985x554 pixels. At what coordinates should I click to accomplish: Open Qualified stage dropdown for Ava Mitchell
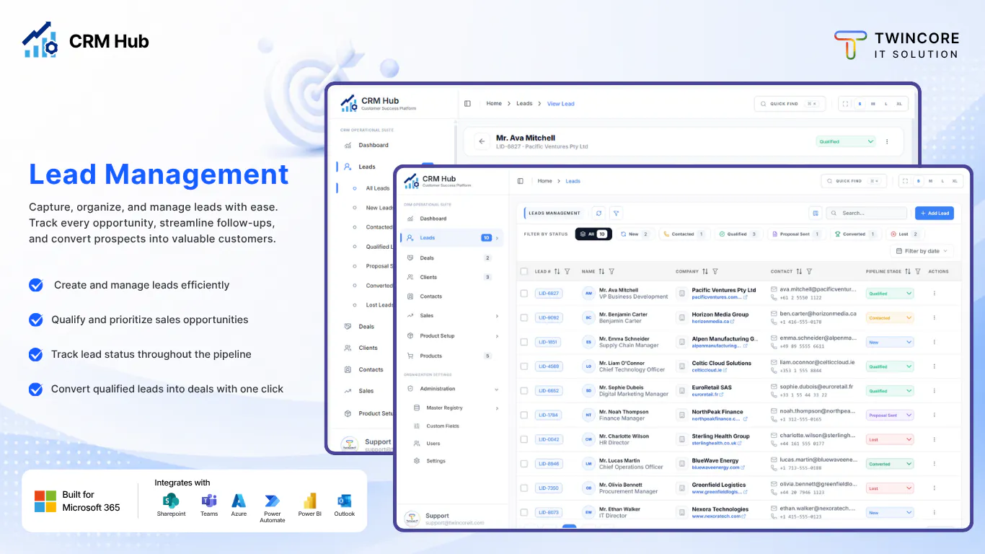(x=890, y=294)
